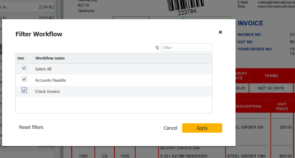Click the INVOICE NO label on the document
295x158 pixels.
[249, 34]
